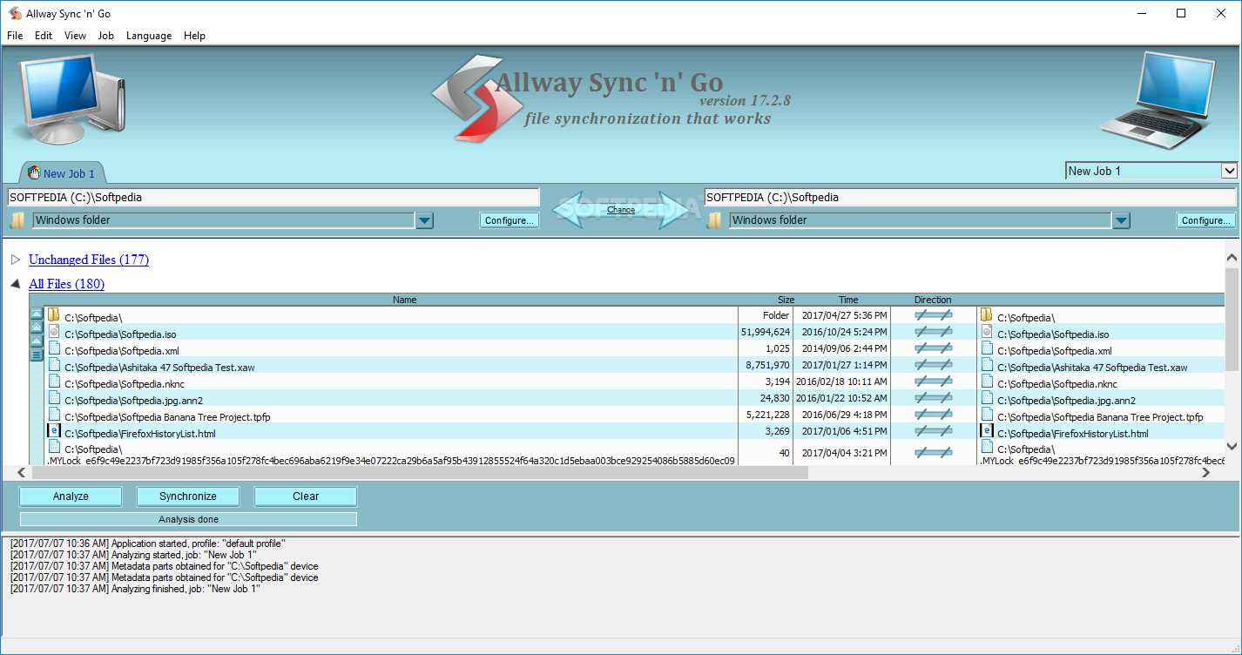The width and height of the screenshot is (1242, 655).
Task: Click the Analyze button
Action: pyautogui.click(x=71, y=496)
